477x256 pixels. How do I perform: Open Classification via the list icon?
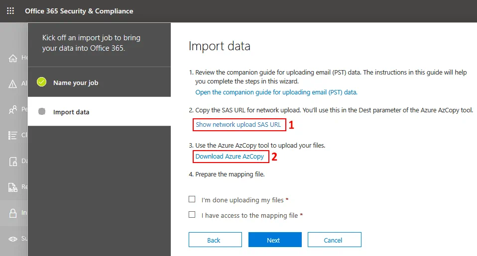[x=13, y=135]
